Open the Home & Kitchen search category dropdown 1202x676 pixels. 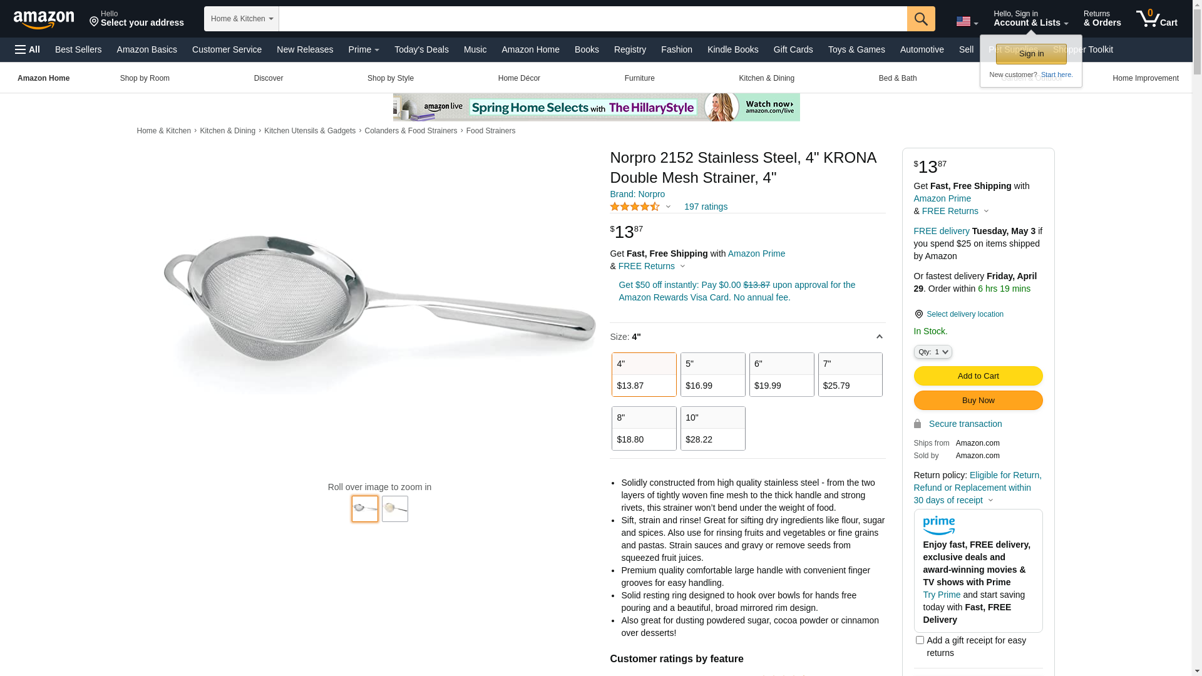point(242,19)
